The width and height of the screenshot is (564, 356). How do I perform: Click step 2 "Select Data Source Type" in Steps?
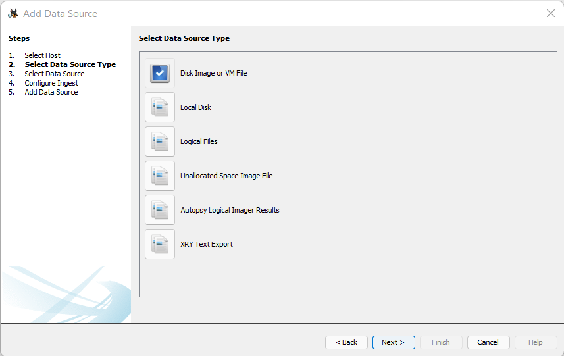(70, 64)
